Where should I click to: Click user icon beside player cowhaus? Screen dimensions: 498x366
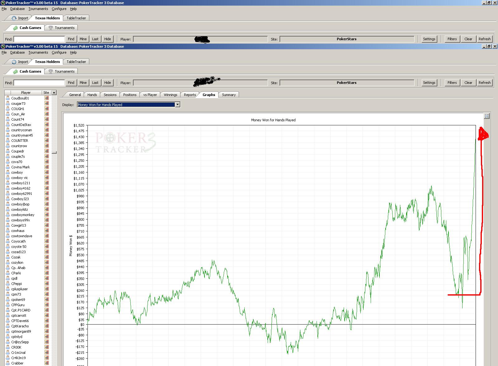(8, 231)
